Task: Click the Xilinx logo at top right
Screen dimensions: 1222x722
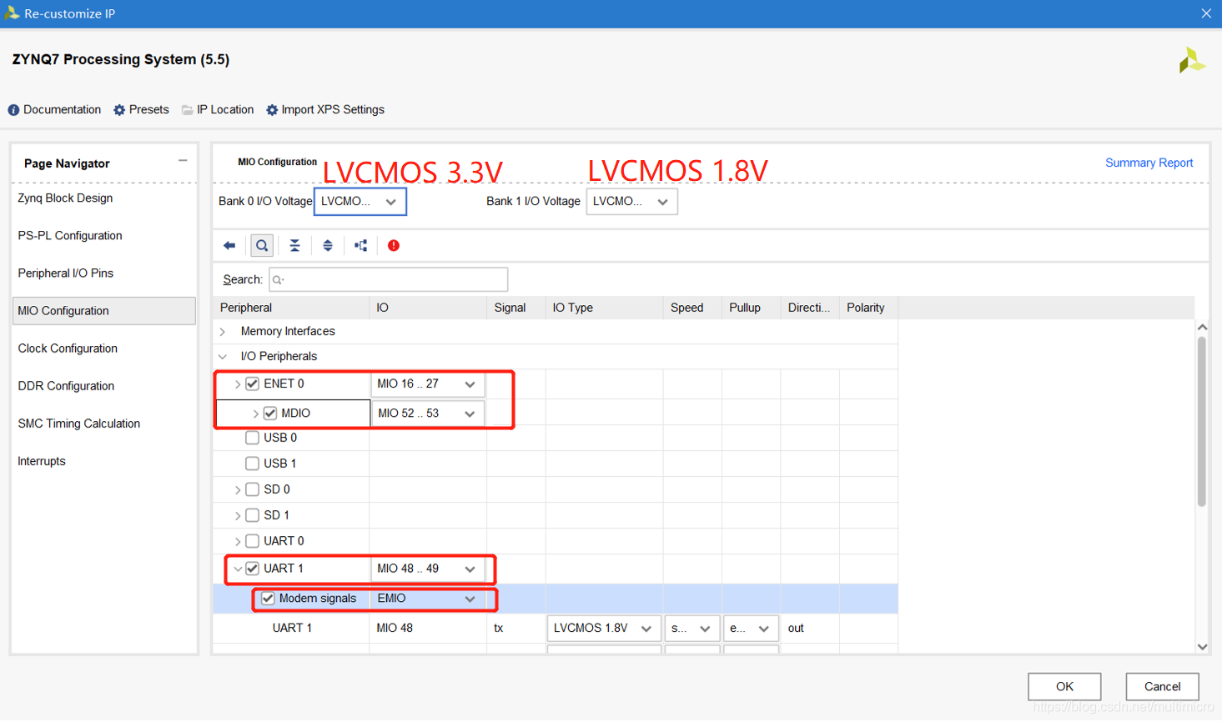Action: pos(1192,60)
